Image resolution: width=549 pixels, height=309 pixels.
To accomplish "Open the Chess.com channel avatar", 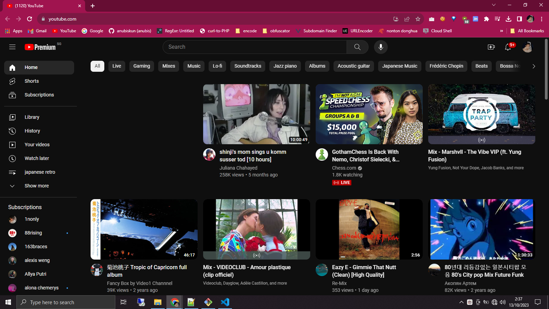I will [x=322, y=154].
